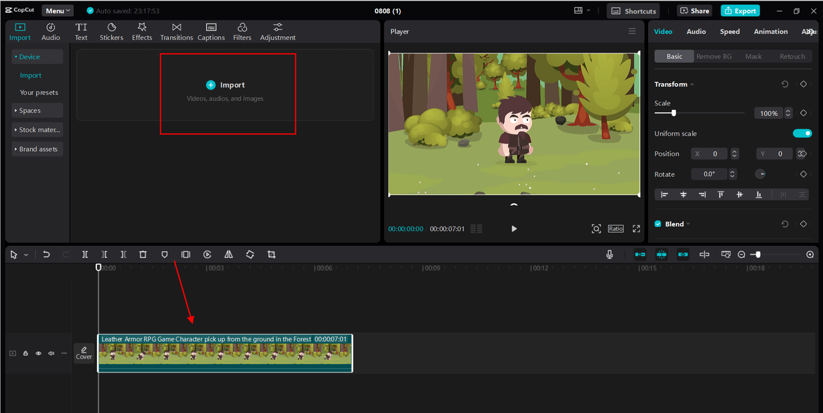823x413 pixels.
Task: Open the select tool dropdown arrow
Action: (x=26, y=255)
